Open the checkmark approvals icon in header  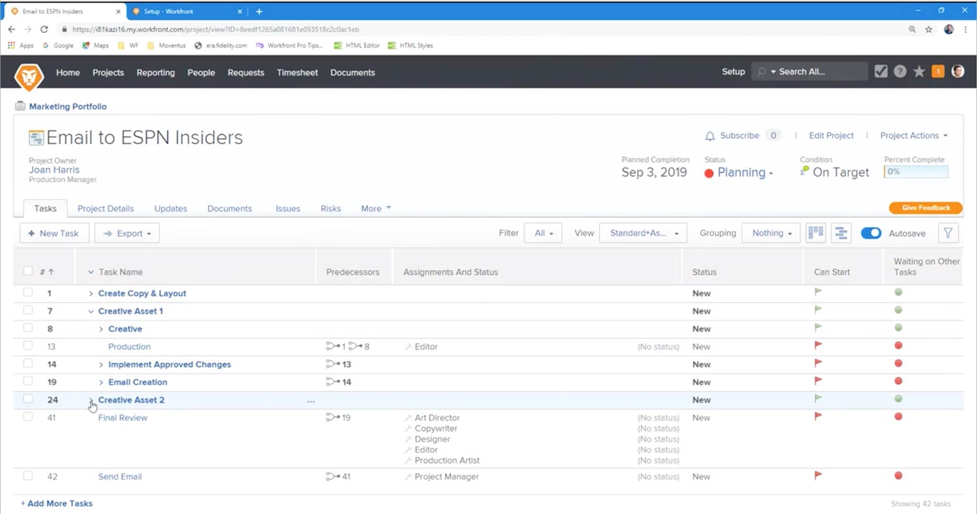[881, 72]
